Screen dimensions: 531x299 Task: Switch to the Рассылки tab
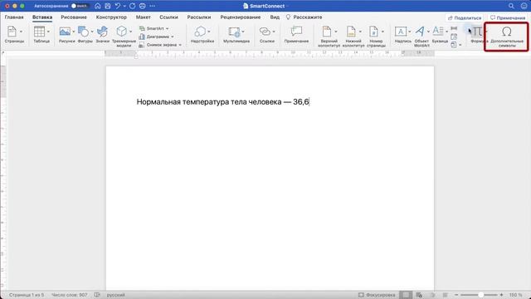199,17
